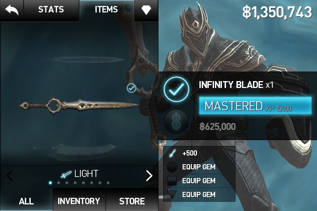Screen dimensions: 317x211
Task: Click the dollar sign buy icon
Action: click(176, 122)
